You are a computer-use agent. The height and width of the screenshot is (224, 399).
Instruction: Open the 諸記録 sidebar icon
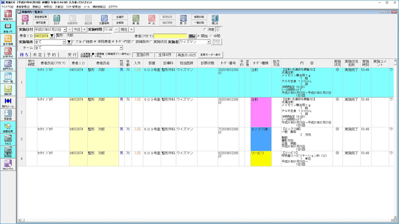coord(8,90)
